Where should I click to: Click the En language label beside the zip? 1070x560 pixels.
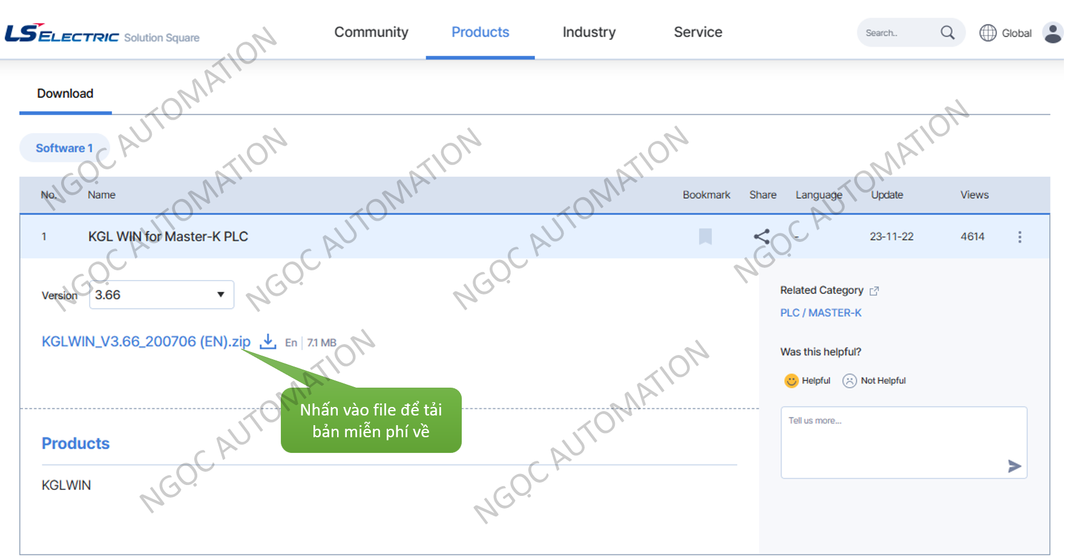[x=291, y=343]
